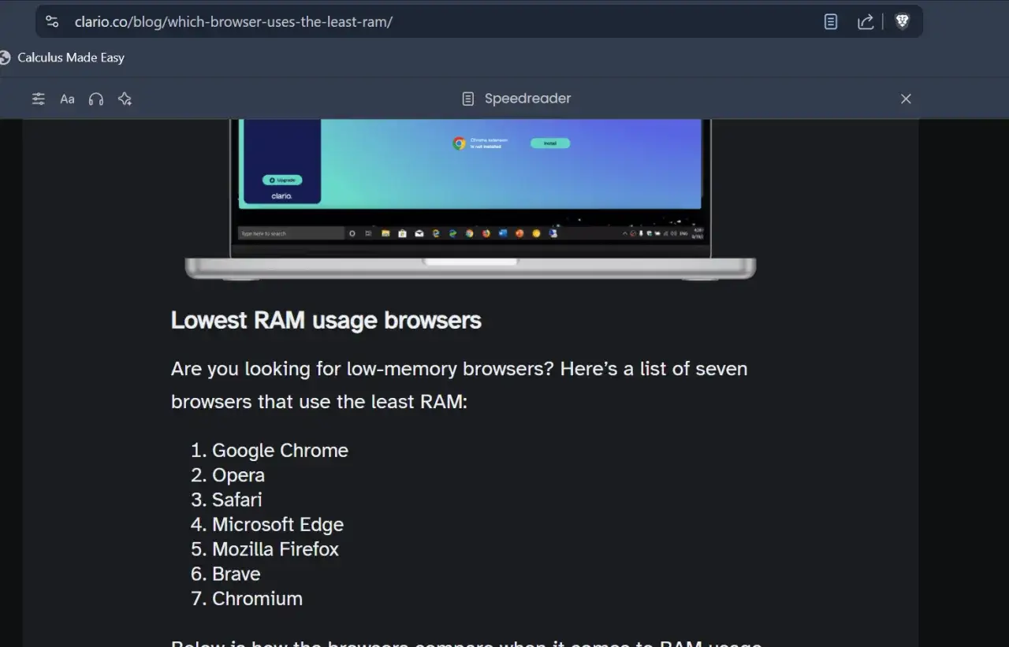This screenshot has width=1009, height=647.
Task: Switch to the Calculus Made Easy tab
Action: pos(71,58)
